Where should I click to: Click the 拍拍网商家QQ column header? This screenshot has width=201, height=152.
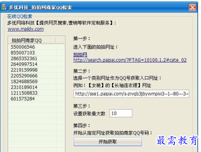(32, 41)
